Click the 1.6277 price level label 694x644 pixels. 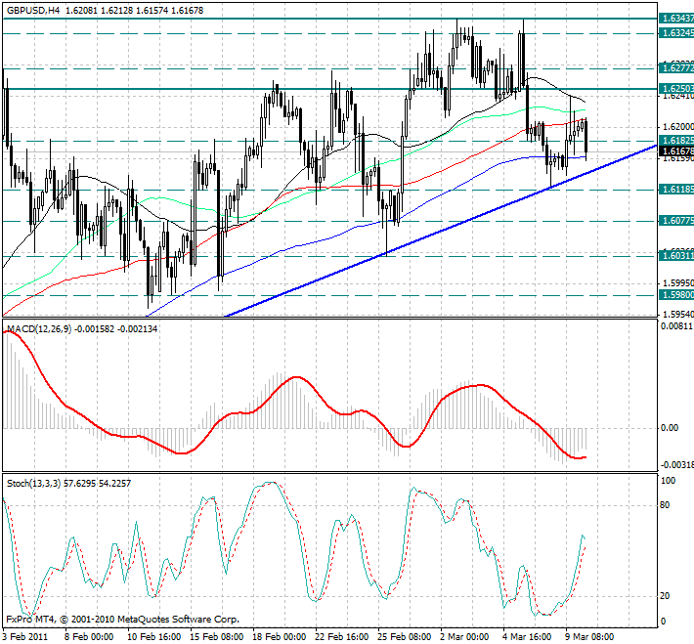676,68
